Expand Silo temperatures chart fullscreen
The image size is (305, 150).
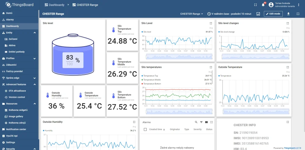211,67
